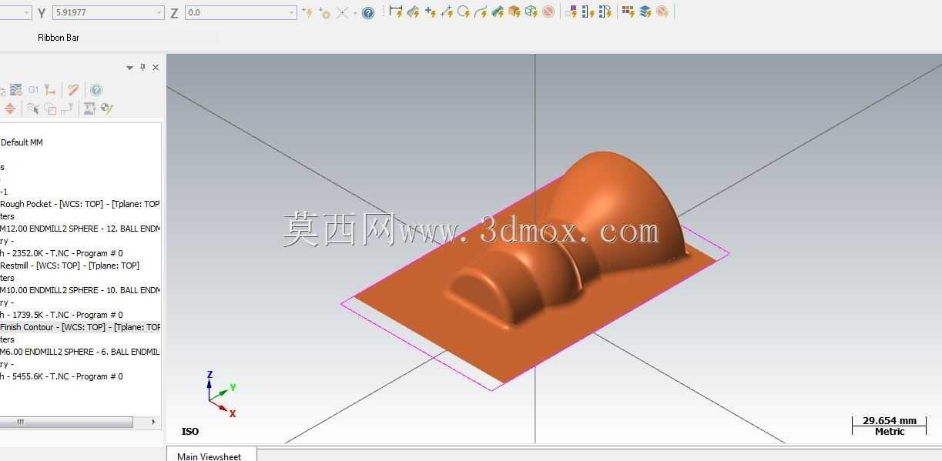Select the M10.00 ENDMILL2 SPHERE tool row
This screenshot has height=461, width=942.
tap(80, 290)
